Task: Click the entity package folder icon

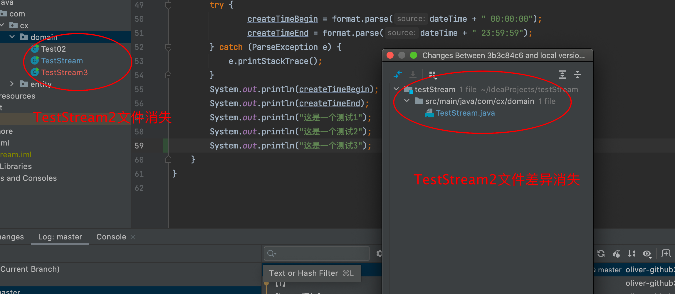Action: 24,84
